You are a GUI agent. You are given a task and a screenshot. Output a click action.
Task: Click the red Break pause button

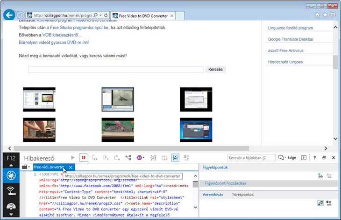tap(84, 157)
